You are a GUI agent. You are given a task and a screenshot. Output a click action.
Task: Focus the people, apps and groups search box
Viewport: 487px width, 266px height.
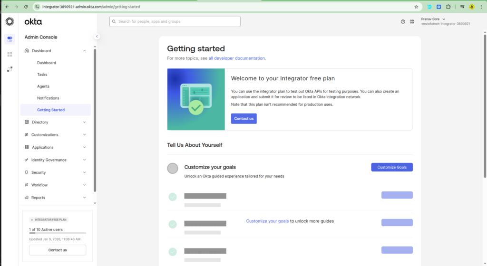click(175, 21)
